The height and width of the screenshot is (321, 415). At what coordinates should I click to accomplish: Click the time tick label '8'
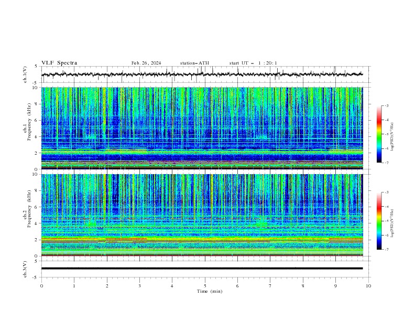[303, 286]
